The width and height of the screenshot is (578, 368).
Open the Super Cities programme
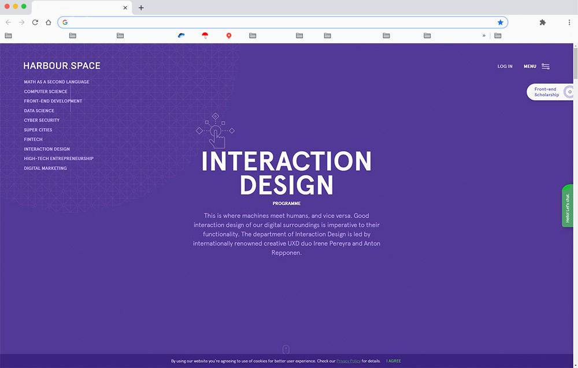(38, 130)
